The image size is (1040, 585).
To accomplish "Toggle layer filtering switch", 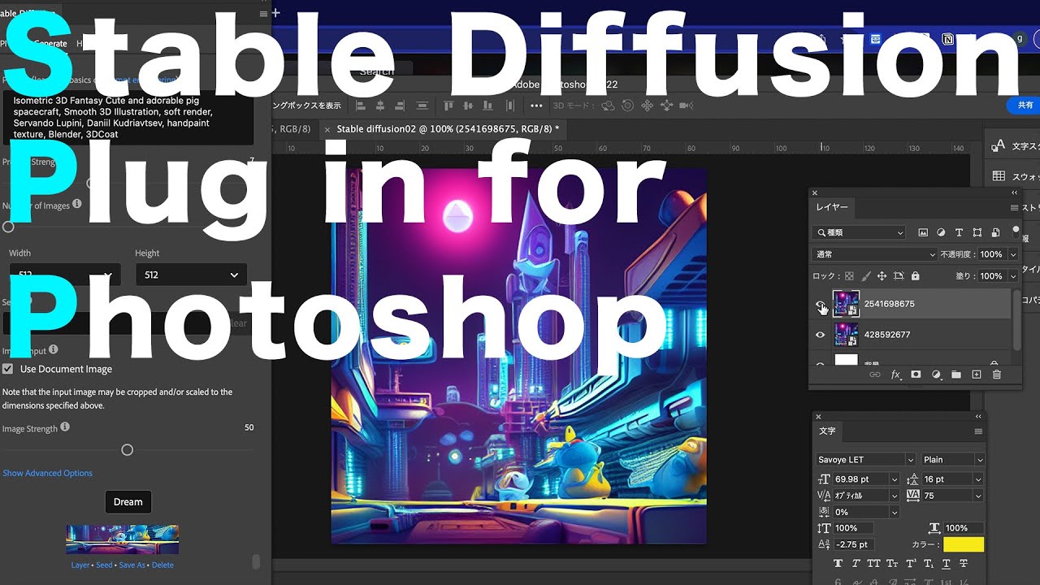I will click(x=1016, y=231).
